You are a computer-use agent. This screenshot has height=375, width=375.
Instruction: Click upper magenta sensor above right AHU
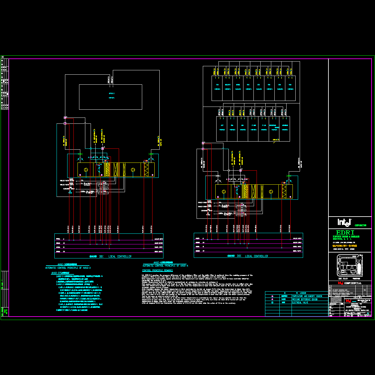[203, 143]
